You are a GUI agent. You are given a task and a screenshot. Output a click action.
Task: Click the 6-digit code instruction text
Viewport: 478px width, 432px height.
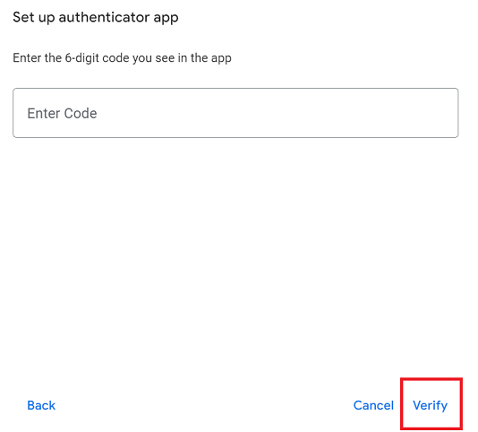(x=122, y=57)
